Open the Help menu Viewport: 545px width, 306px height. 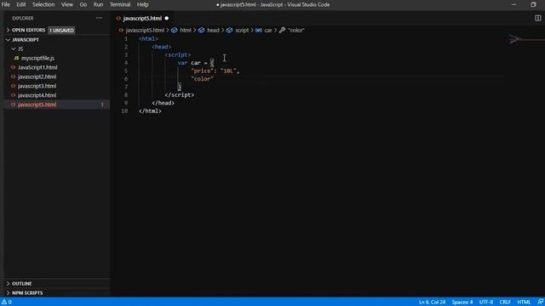pos(142,4)
